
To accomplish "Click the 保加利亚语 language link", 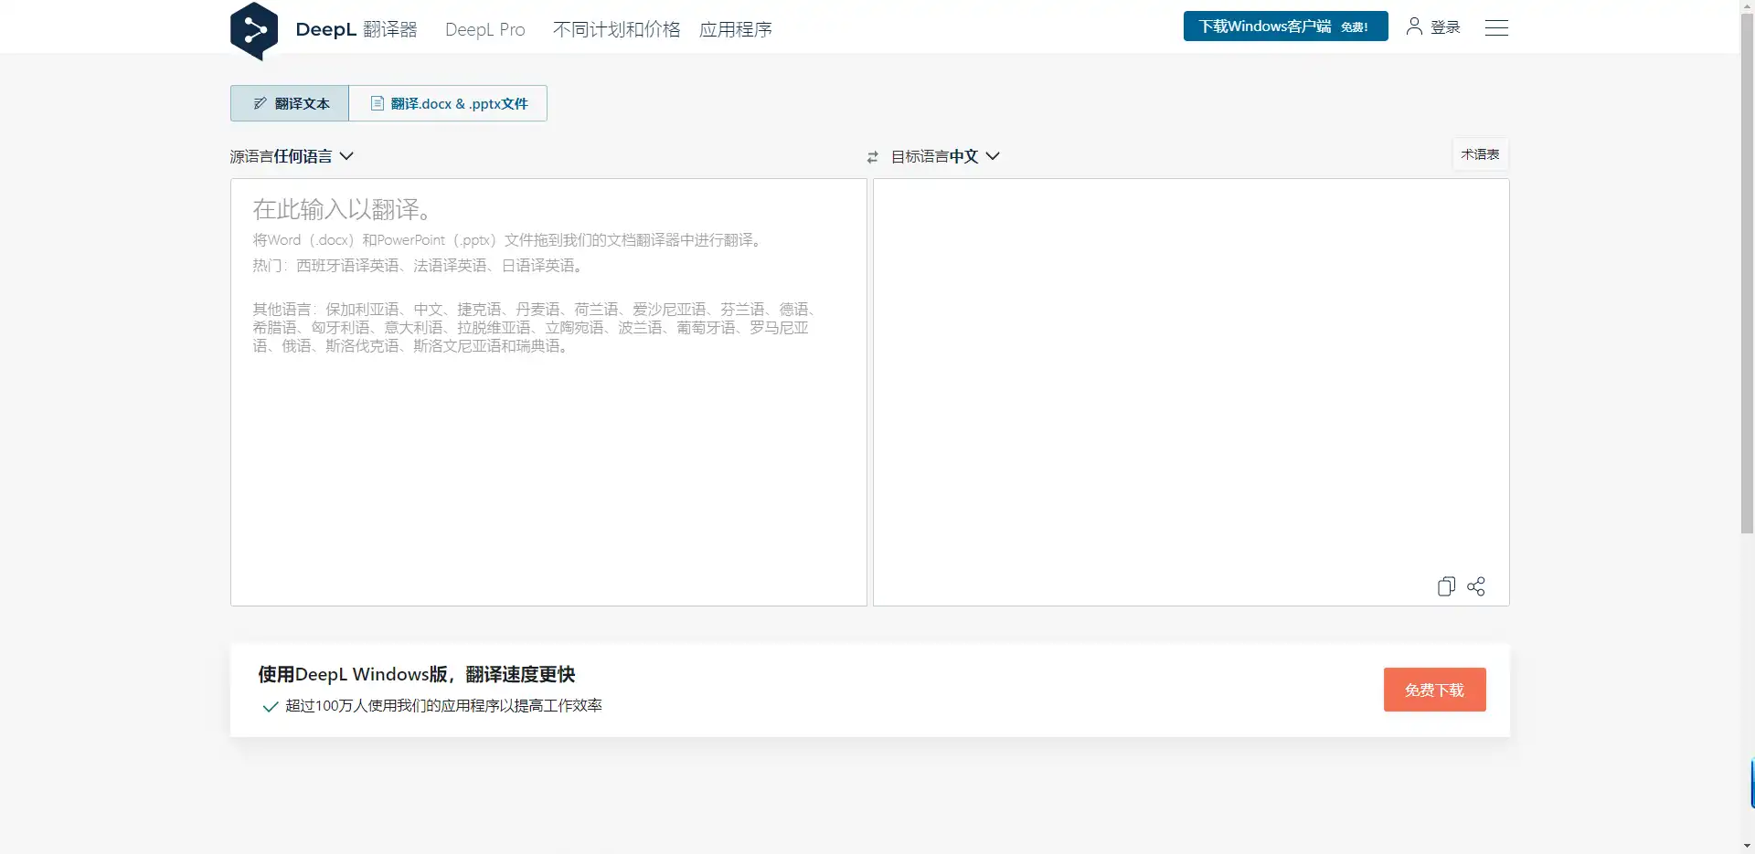I will pyautogui.click(x=363, y=310).
